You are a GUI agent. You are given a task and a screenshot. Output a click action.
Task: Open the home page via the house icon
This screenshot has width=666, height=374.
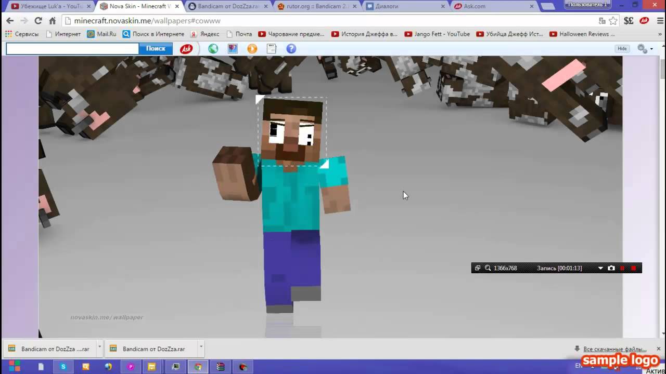click(52, 21)
